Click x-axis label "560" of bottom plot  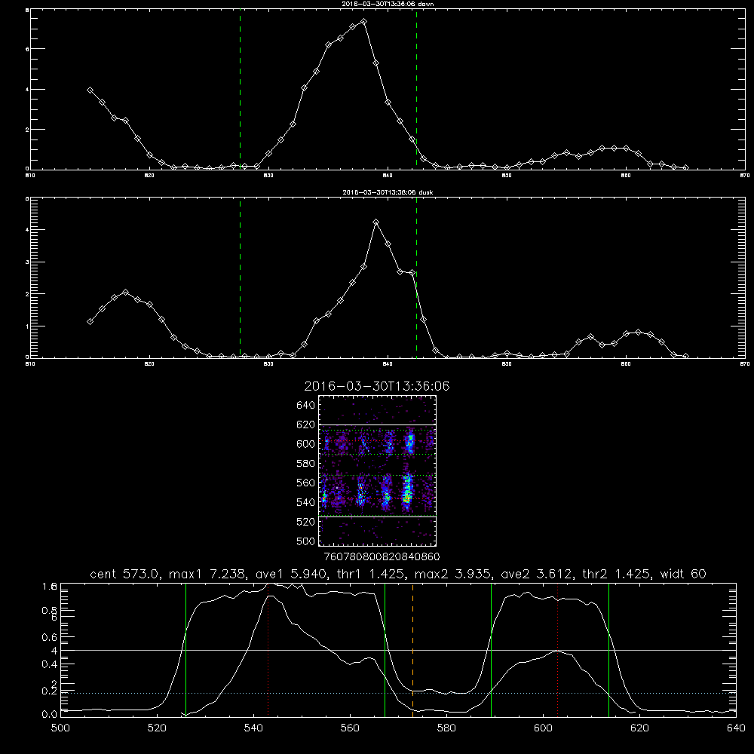(350, 728)
